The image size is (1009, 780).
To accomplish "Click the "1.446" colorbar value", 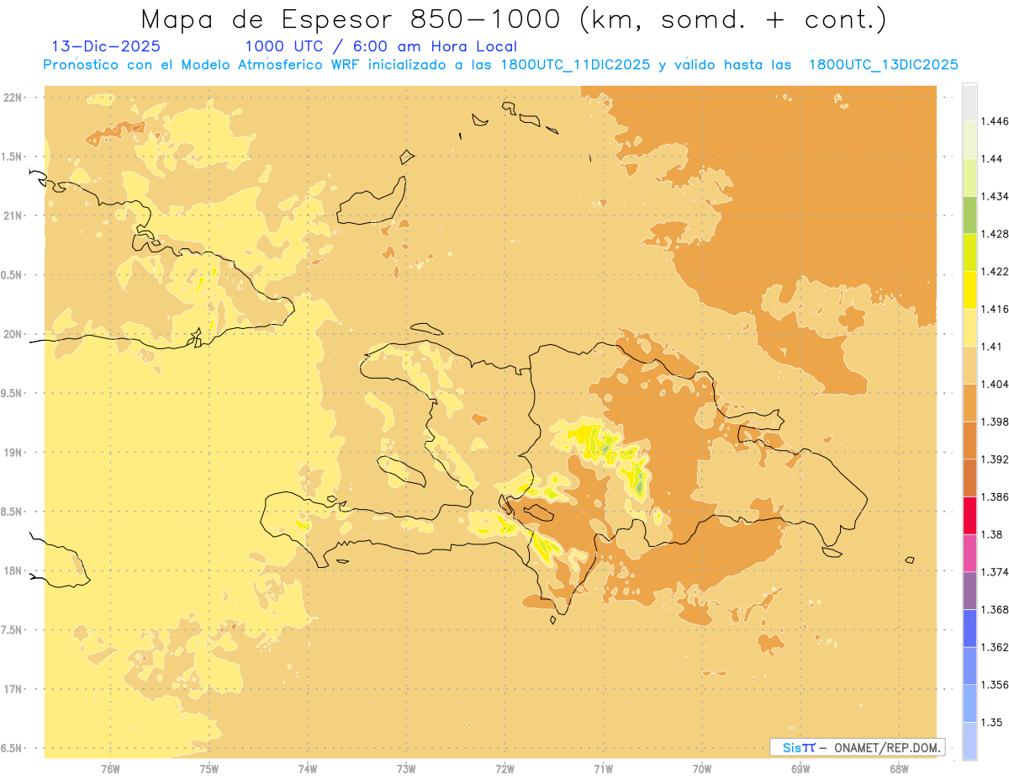I will 995,121.
